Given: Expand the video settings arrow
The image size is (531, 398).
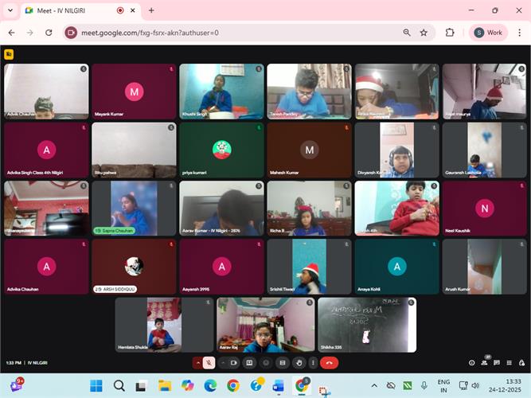Looking at the screenshot, I should pyautogui.click(x=223, y=363).
